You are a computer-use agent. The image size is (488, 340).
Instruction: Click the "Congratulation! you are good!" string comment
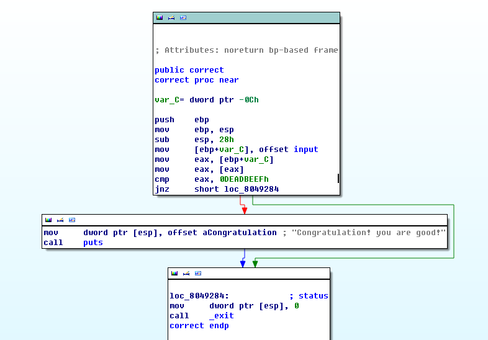tap(369, 233)
